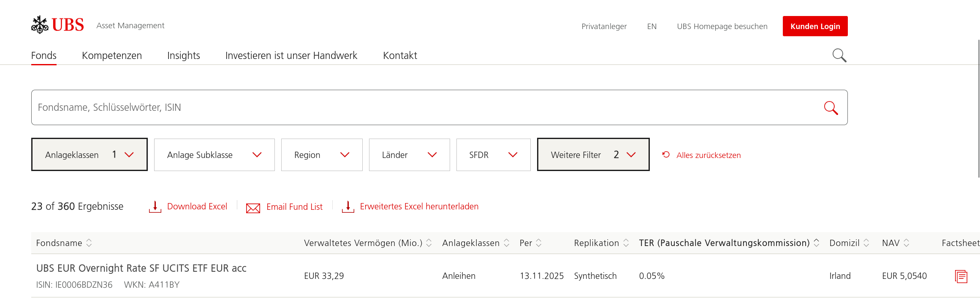This screenshot has height=305, width=980.
Task: Click the Download Excel arrow icon
Action: pos(155,206)
